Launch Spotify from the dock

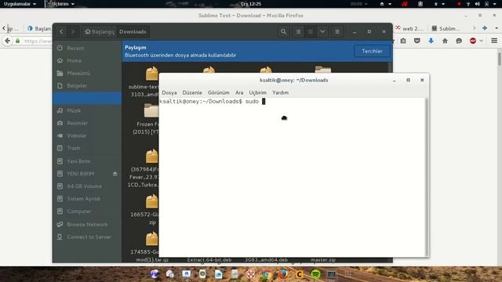pos(315,274)
